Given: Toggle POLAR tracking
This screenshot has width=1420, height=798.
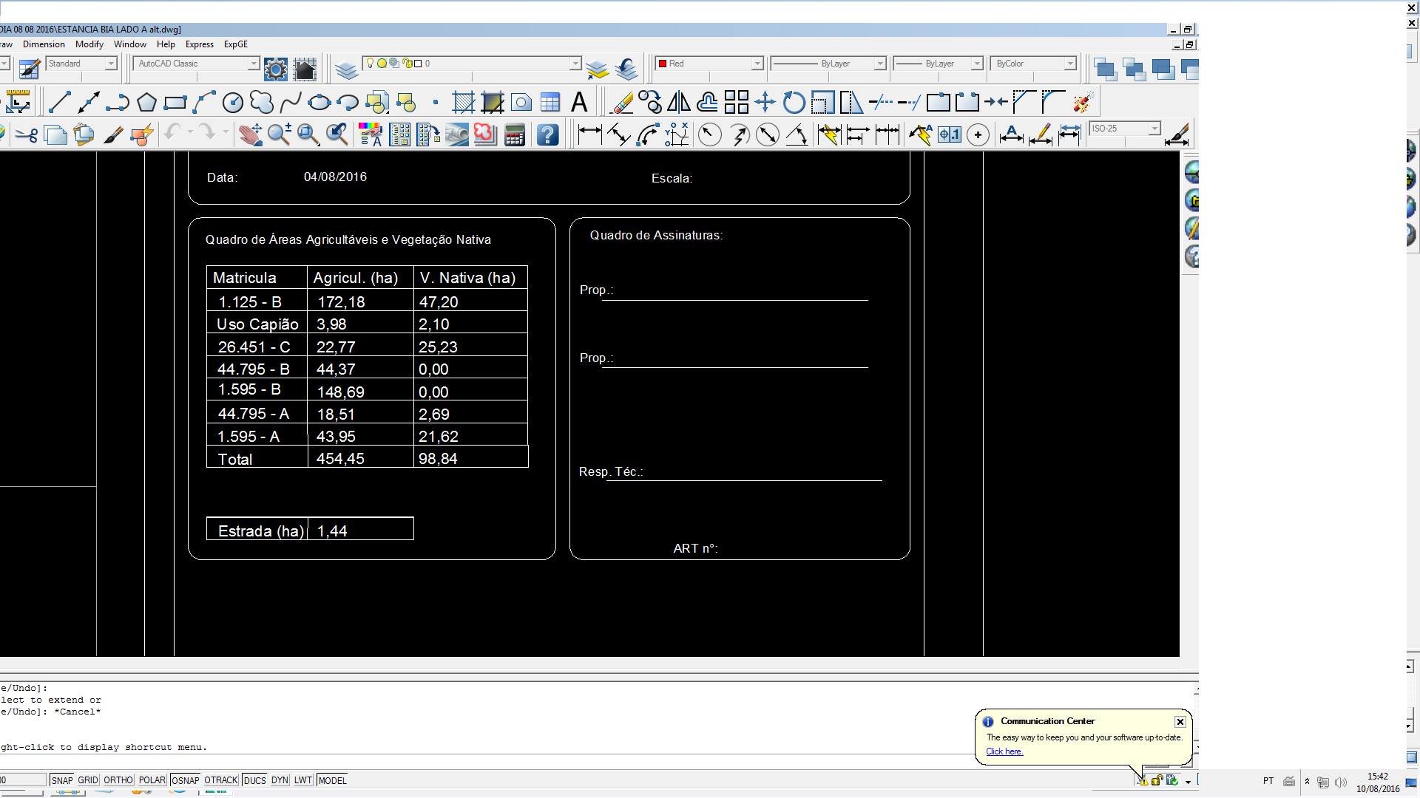Looking at the screenshot, I should 152,780.
